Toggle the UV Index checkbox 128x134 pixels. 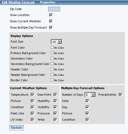click(x=32, y=120)
